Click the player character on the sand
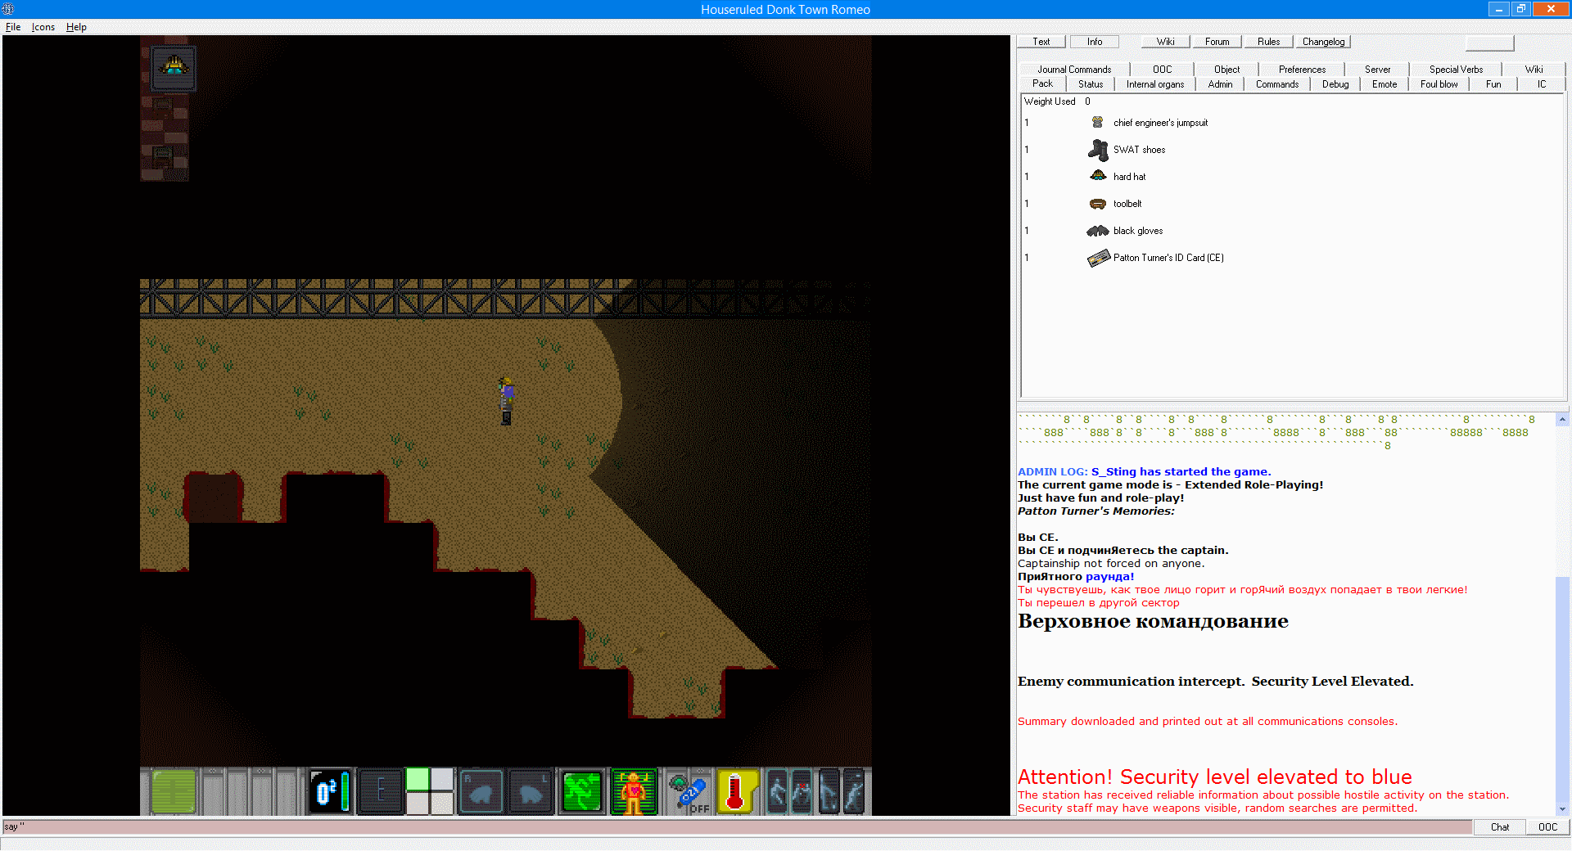The image size is (1572, 851). pyautogui.click(x=506, y=400)
